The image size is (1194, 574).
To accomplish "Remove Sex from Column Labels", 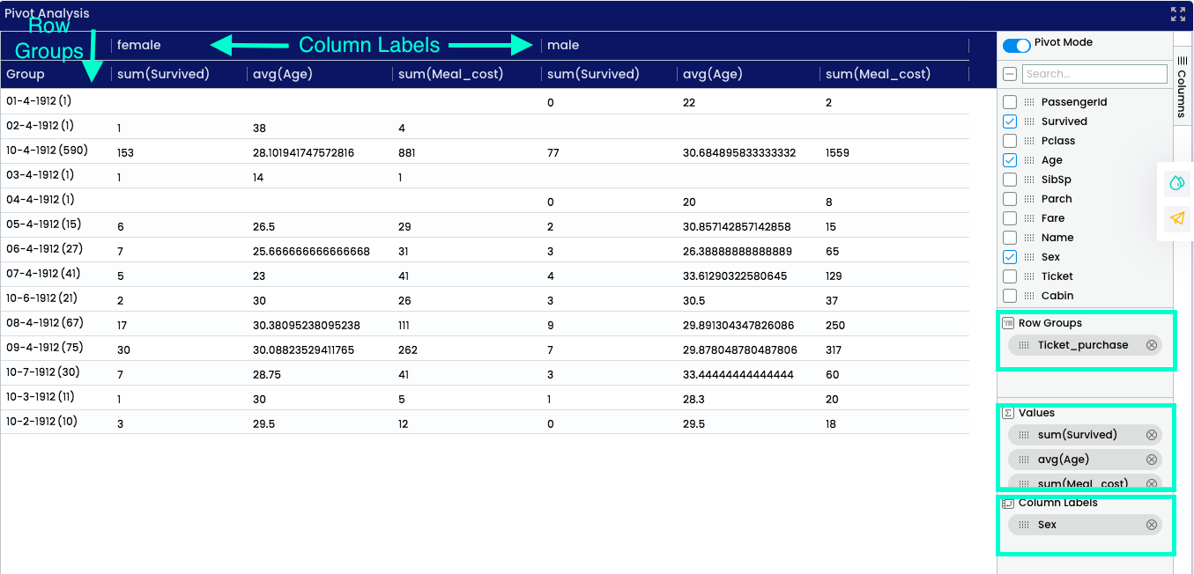I will (x=1151, y=525).
